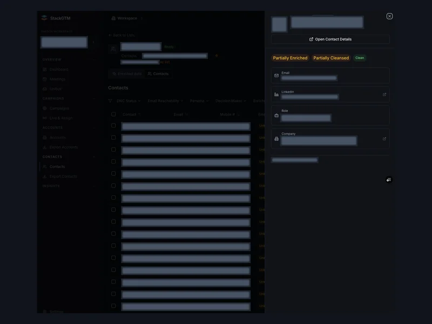432x324 pixels.
Task: Click the briefcase icon in Role field
Action: pyautogui.click(x=276, y=116)
